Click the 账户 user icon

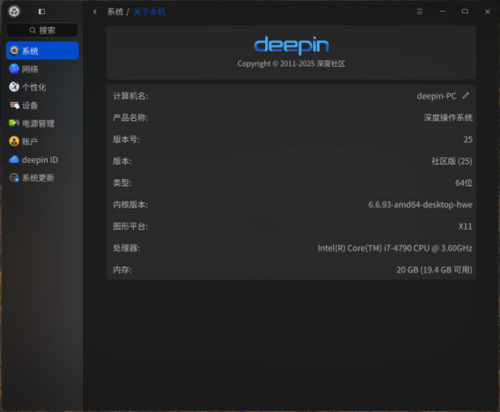click(14, 141)
